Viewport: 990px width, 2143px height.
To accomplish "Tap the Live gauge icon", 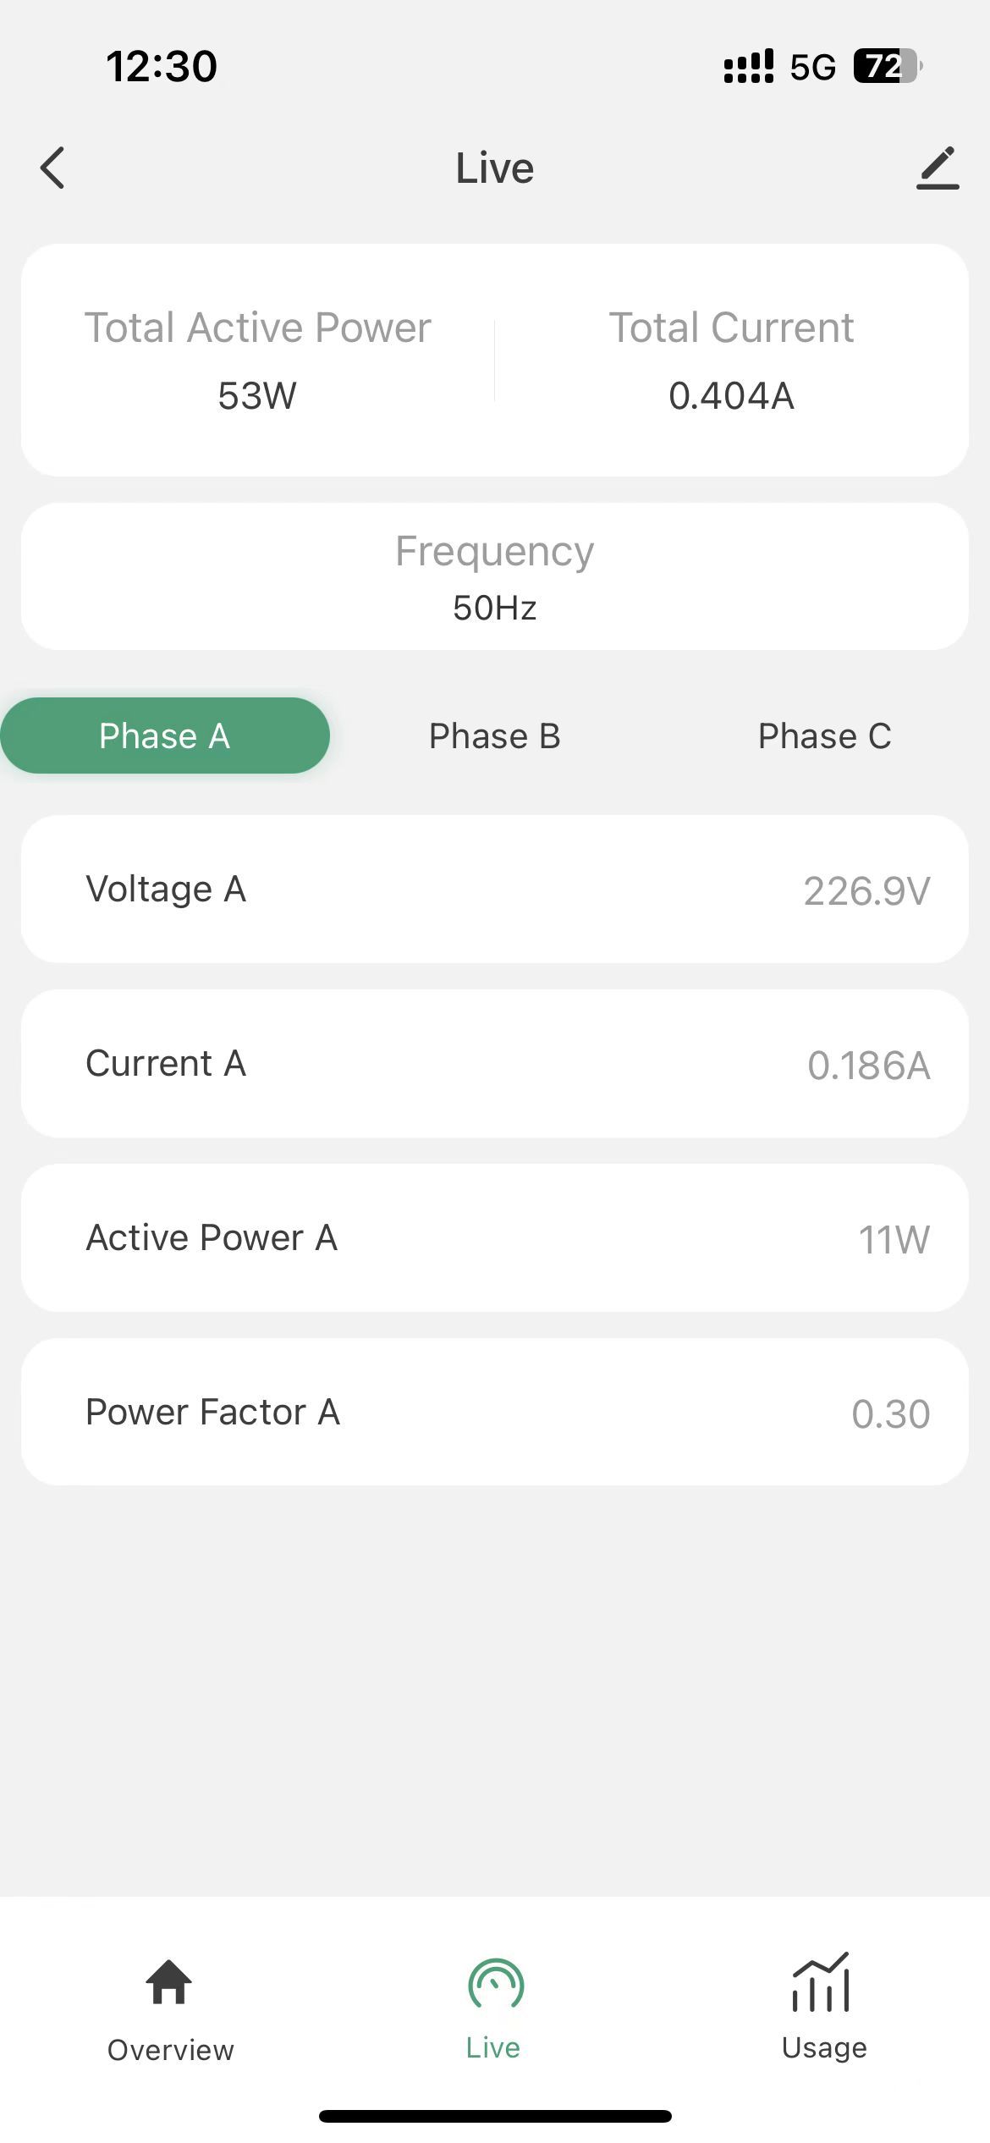I will (496, 1984).
